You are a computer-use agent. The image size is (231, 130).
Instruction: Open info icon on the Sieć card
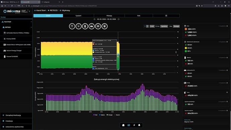pos(227,26)
